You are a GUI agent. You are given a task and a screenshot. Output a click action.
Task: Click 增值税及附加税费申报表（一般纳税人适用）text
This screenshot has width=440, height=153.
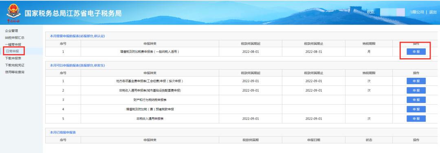[150, 52]
